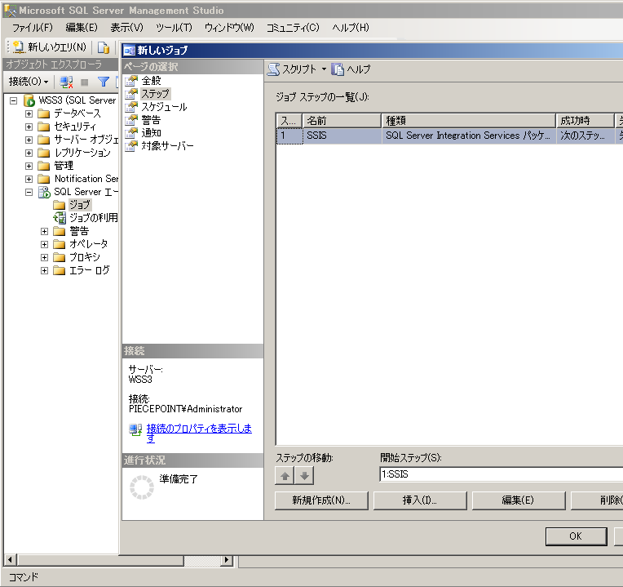Click the 新しいジョブ dialog title icon

130,51
